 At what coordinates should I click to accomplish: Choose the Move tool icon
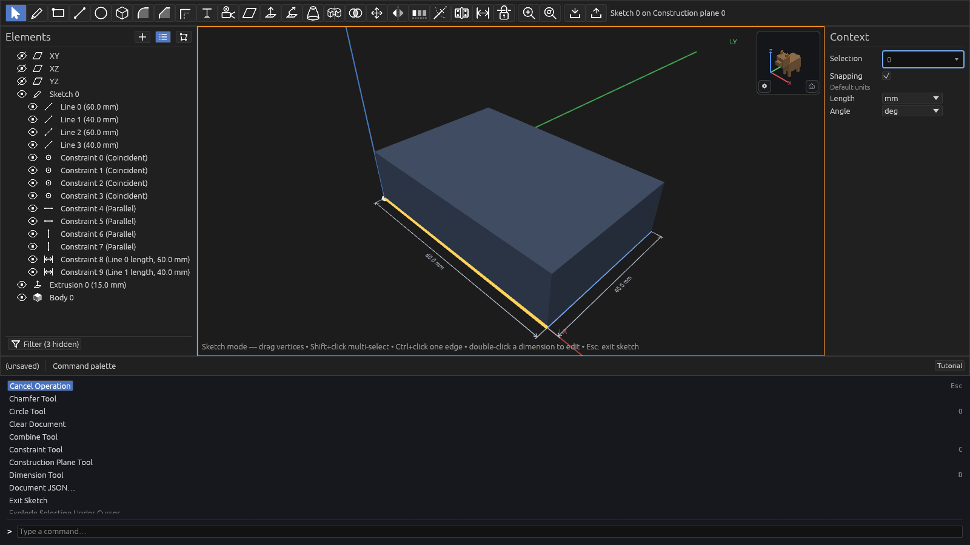pos(376,13)
